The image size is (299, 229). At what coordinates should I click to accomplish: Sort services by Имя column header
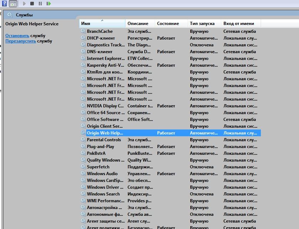point(102,24)
